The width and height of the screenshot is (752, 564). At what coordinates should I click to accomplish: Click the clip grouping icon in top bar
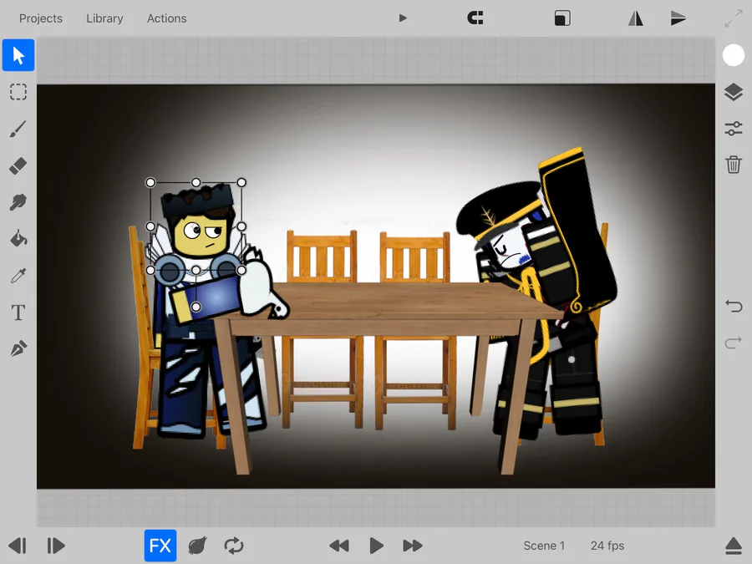tap(475, 18)
